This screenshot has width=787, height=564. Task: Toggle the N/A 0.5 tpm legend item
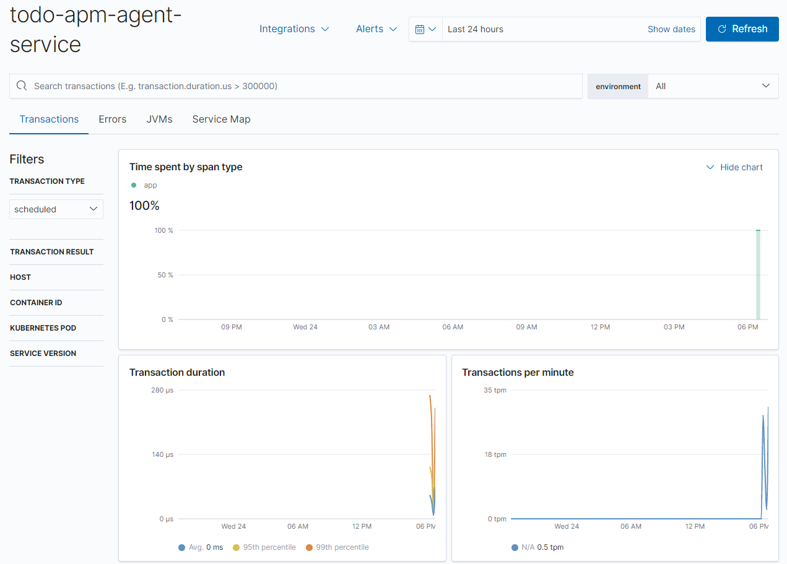537,547
